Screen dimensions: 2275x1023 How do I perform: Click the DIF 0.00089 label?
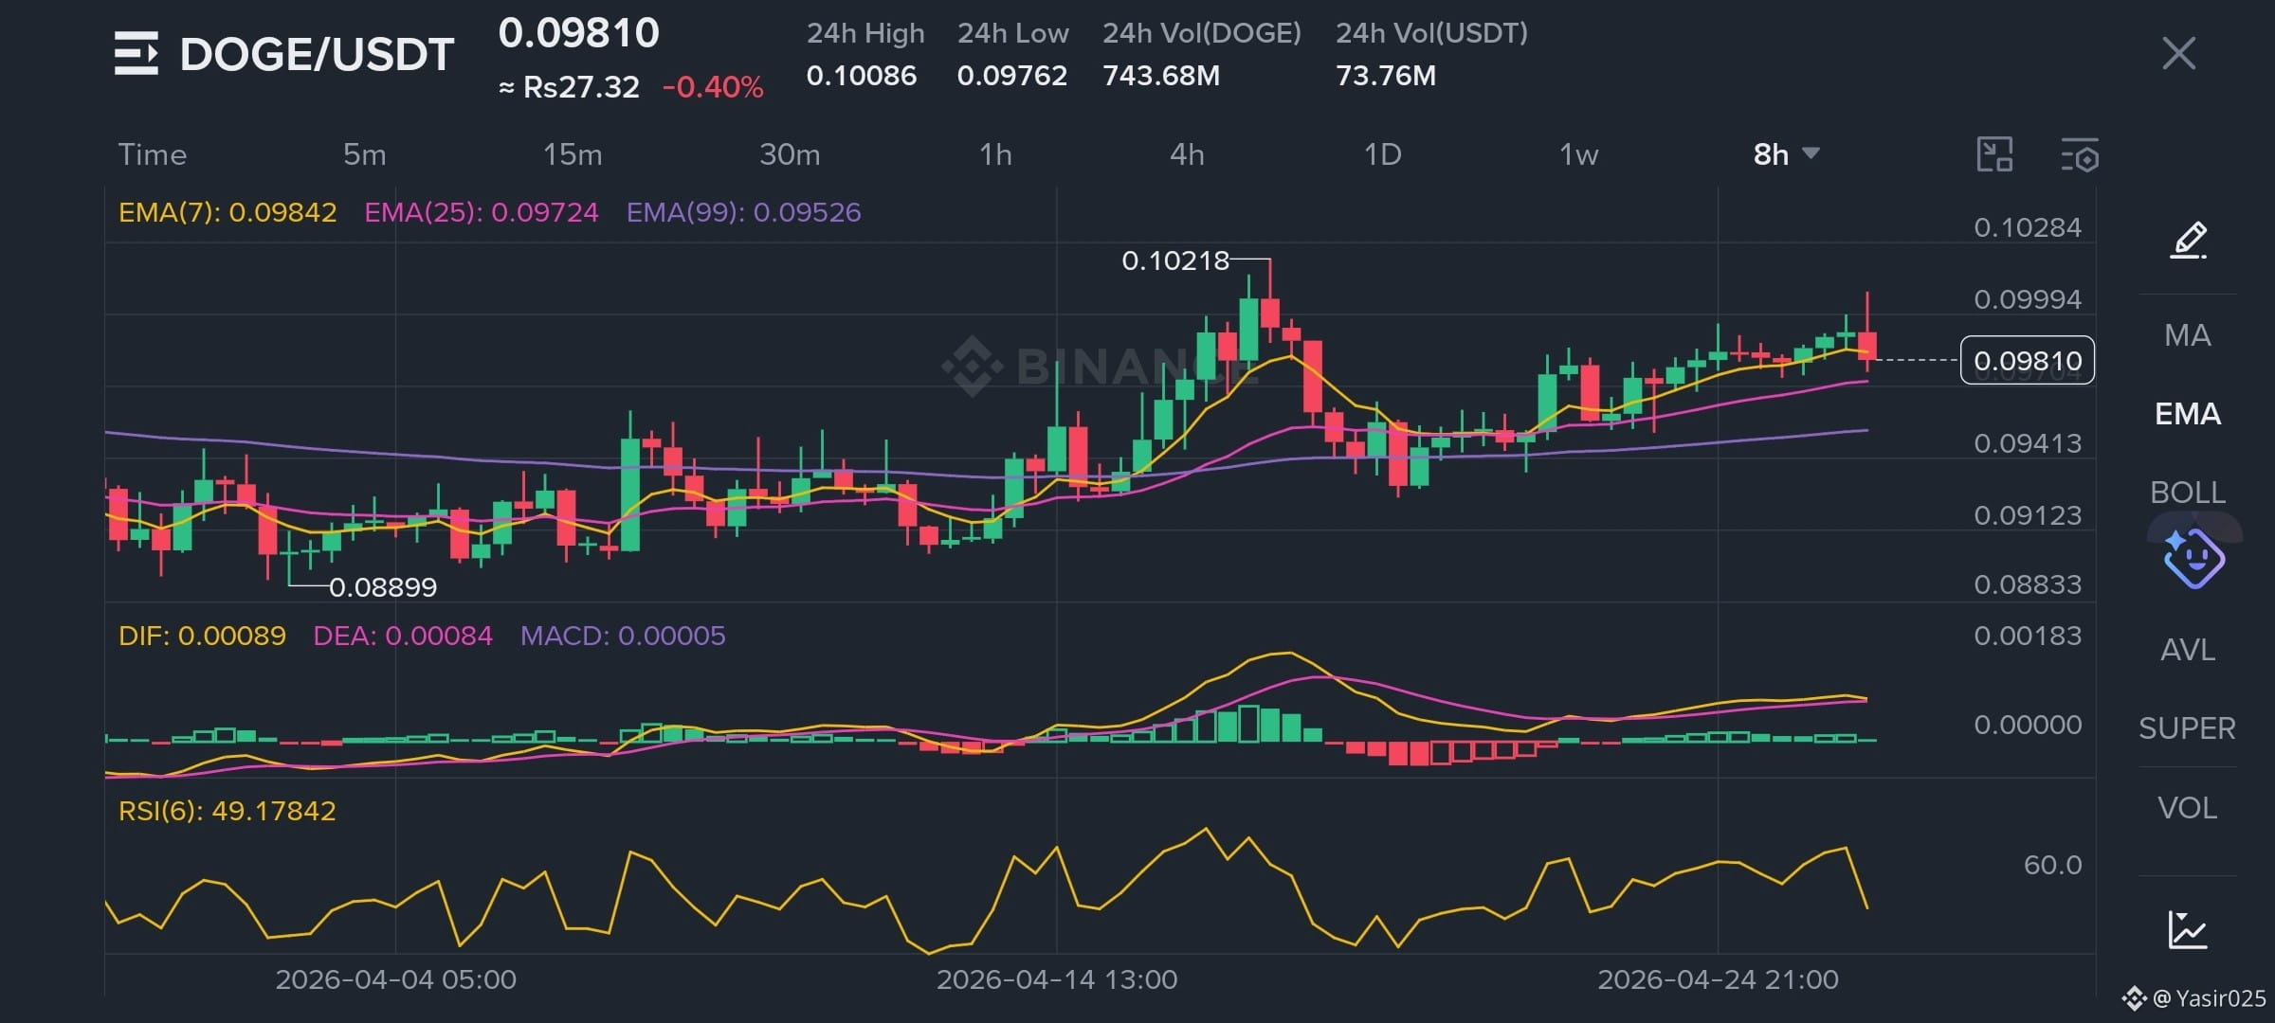point(202,636)
